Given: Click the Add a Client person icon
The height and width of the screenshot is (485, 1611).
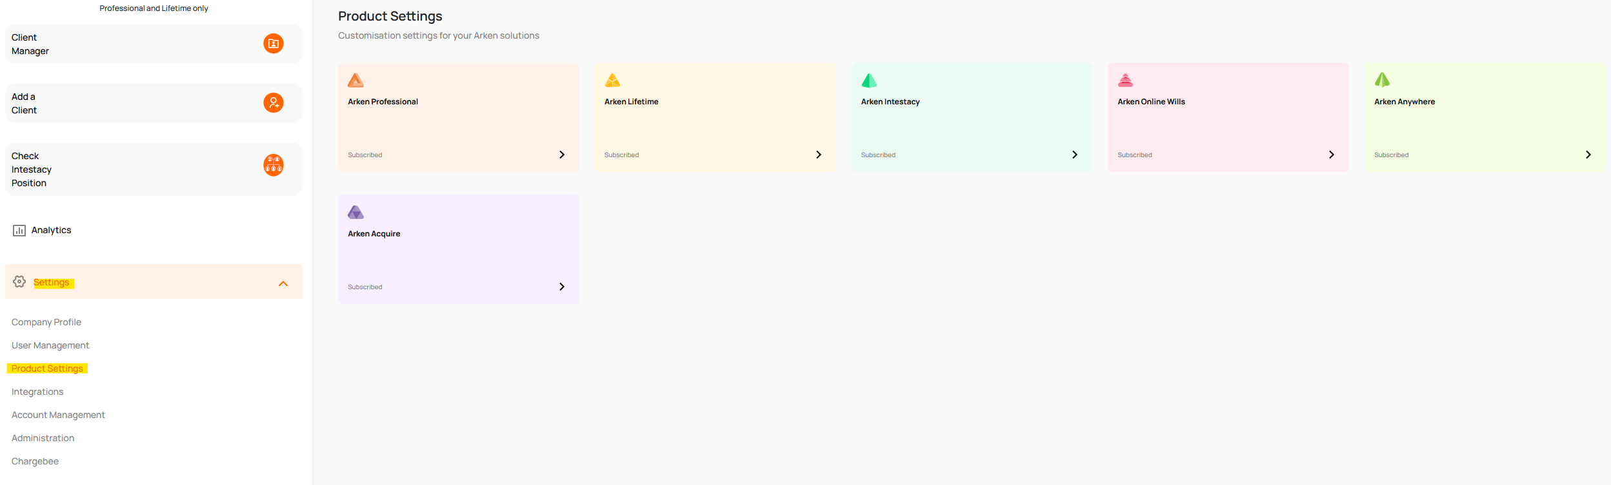Looking at the screenshot, I should tap(273, 103).
